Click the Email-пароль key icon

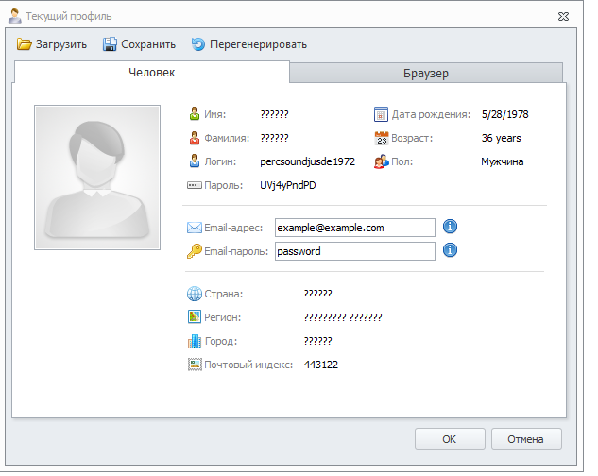tap(194, 251)
